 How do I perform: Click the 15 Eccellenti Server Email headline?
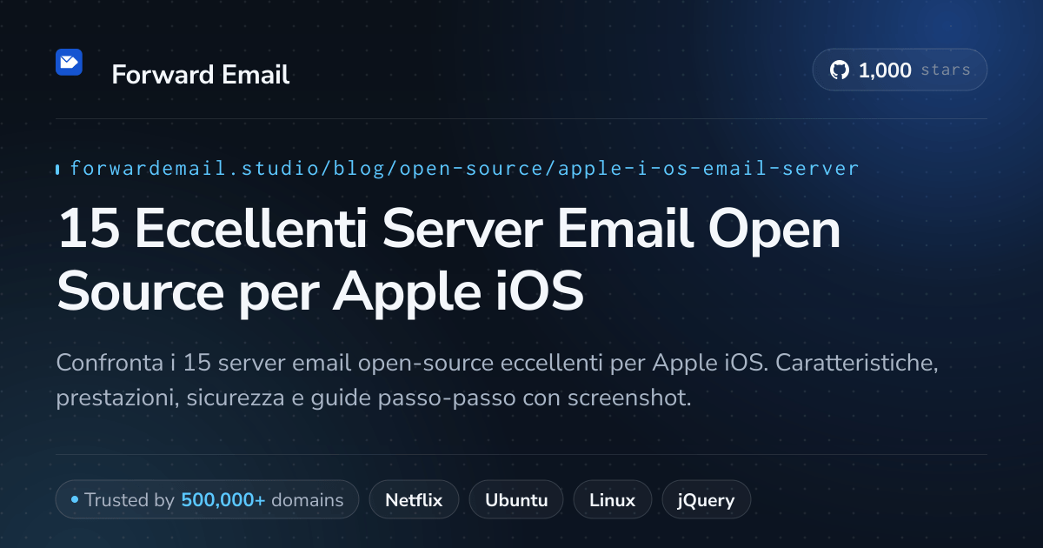(448, 261)
